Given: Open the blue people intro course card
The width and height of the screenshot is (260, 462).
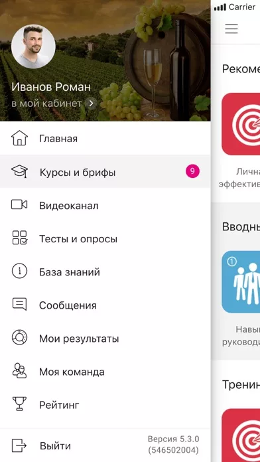Looking at the screenshot, I should pos(241,281).
